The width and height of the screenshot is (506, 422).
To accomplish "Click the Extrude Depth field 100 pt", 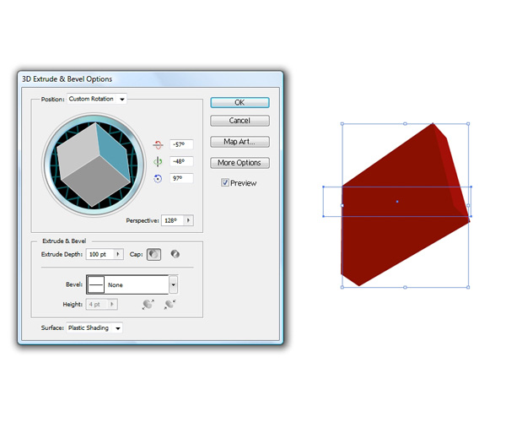I will 100,254.
